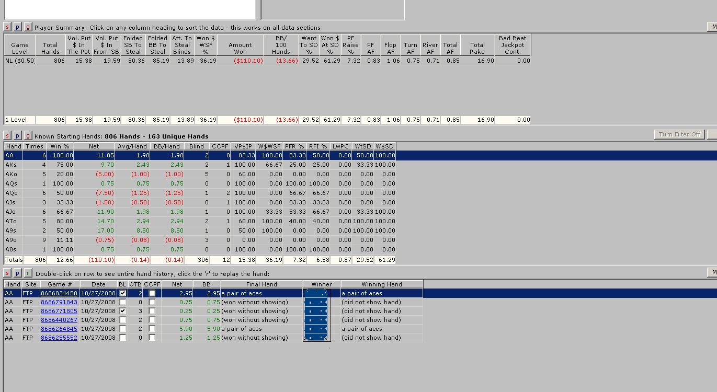Sort starting hands by Win % header

[x=61, y=146]
